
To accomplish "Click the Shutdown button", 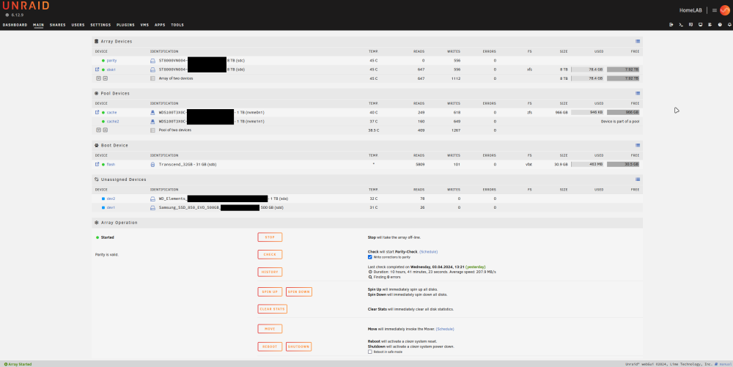I will tap(298, 346).
